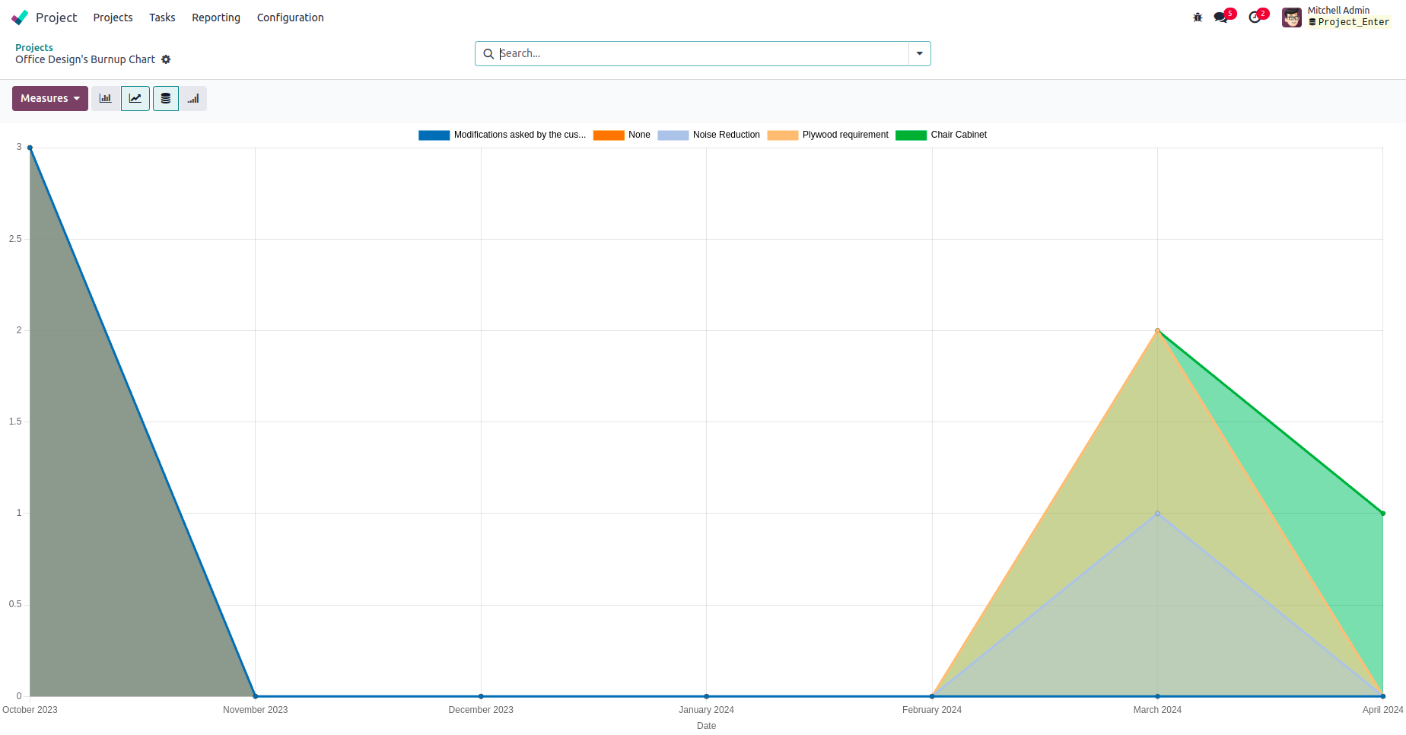Click Mitchell Admin user avatar

tap(1292, 17)
